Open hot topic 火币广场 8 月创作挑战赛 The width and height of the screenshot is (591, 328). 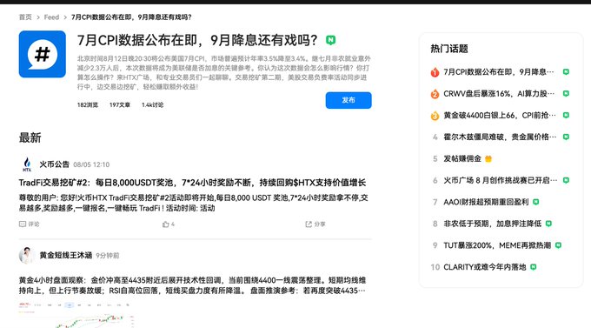[x=500, y=180]
